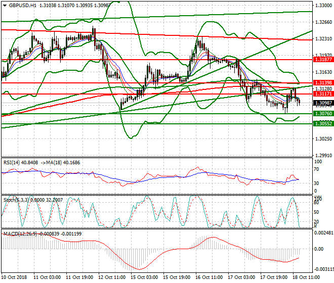334x283 pixels.
Task: Open the chart menu triangle beside GBPUSD,H1
Action: [5, 6]
